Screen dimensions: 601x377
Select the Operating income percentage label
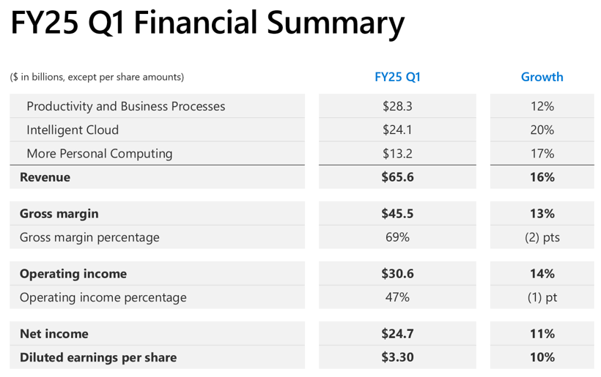point(103,297)
